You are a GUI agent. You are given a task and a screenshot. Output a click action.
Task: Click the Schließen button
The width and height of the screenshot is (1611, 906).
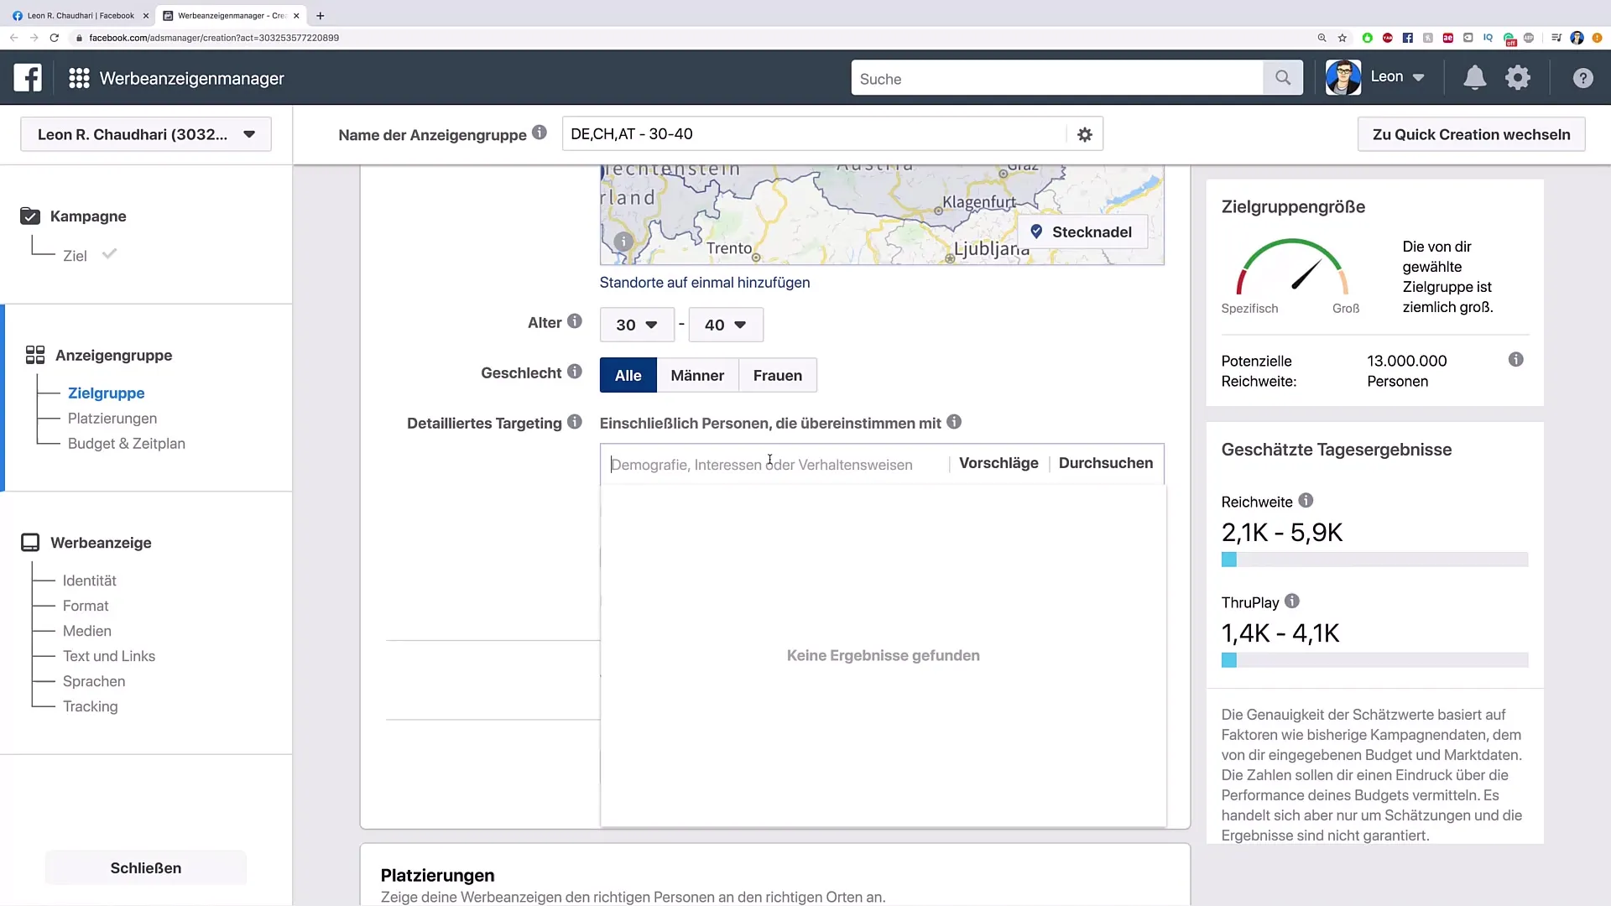(146, 868)
